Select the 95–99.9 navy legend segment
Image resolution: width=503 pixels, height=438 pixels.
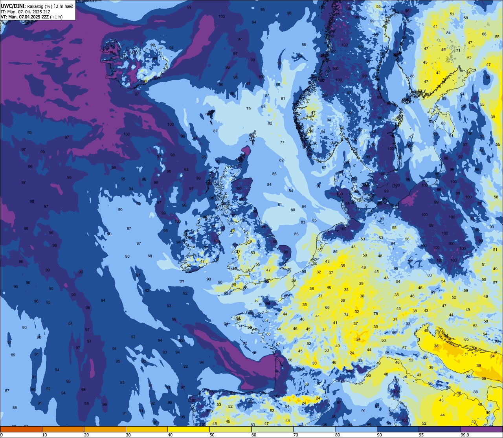point(440,429)
